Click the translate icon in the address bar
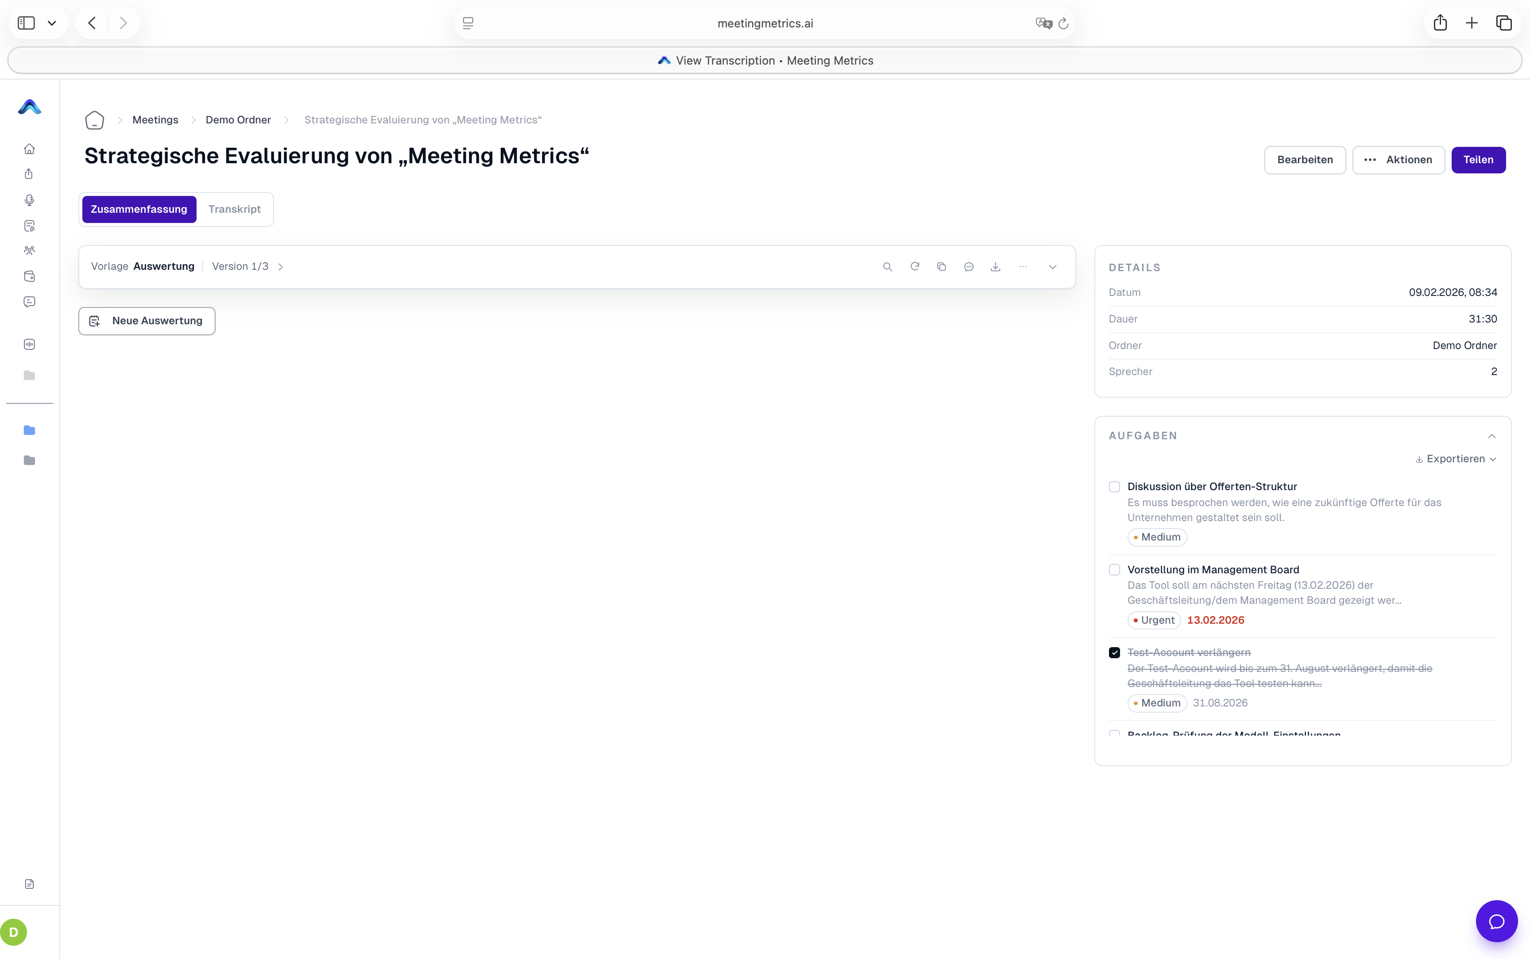 1044,23
